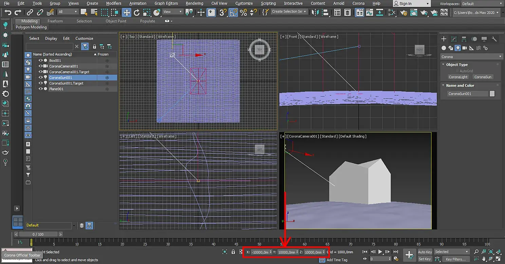Open the Corona light category dropdown
This screenshot has width=505, height=264.
[471, 57]
